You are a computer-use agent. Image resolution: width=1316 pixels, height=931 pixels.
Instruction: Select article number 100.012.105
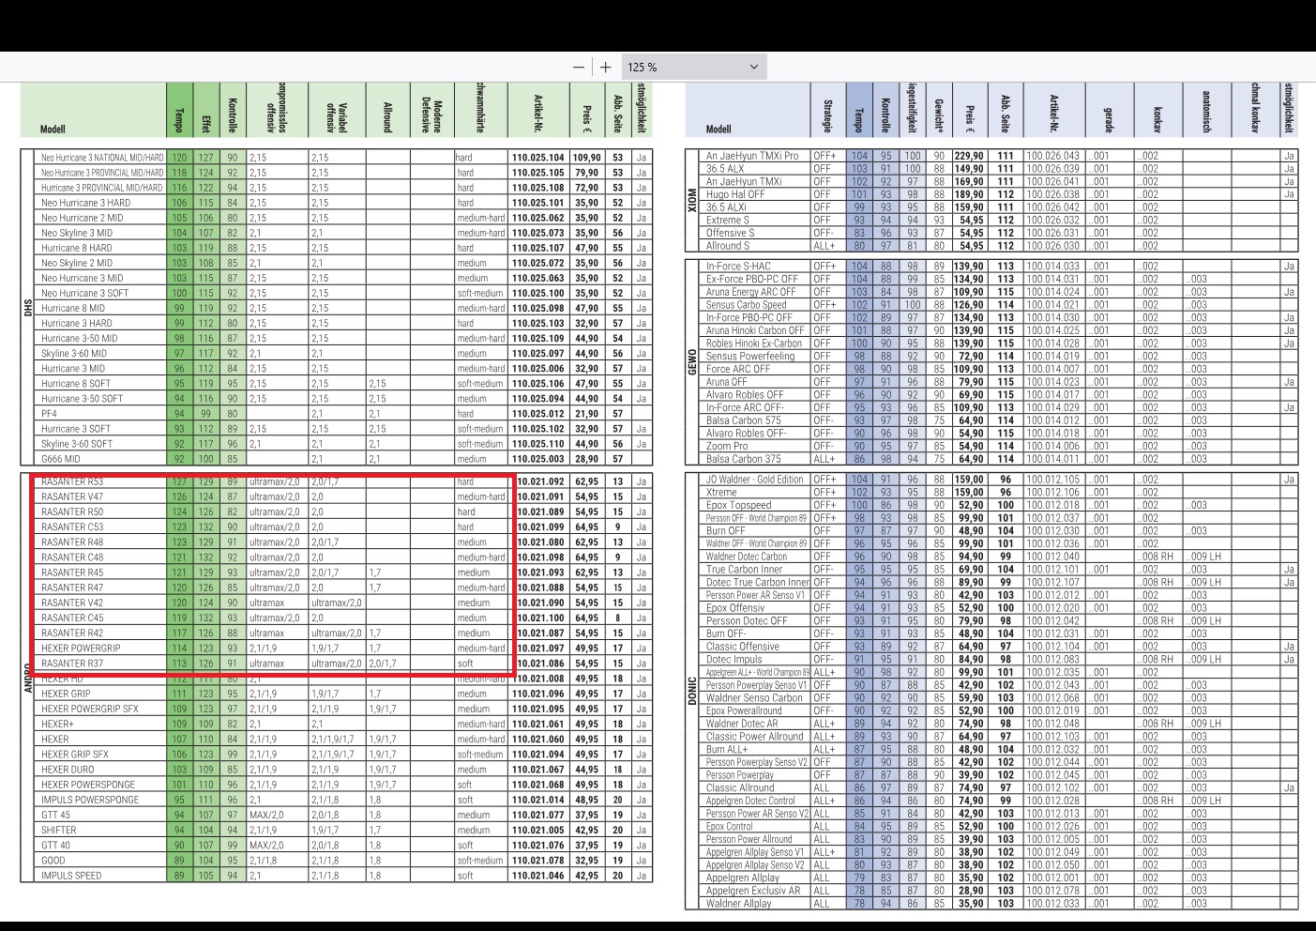1052,480
